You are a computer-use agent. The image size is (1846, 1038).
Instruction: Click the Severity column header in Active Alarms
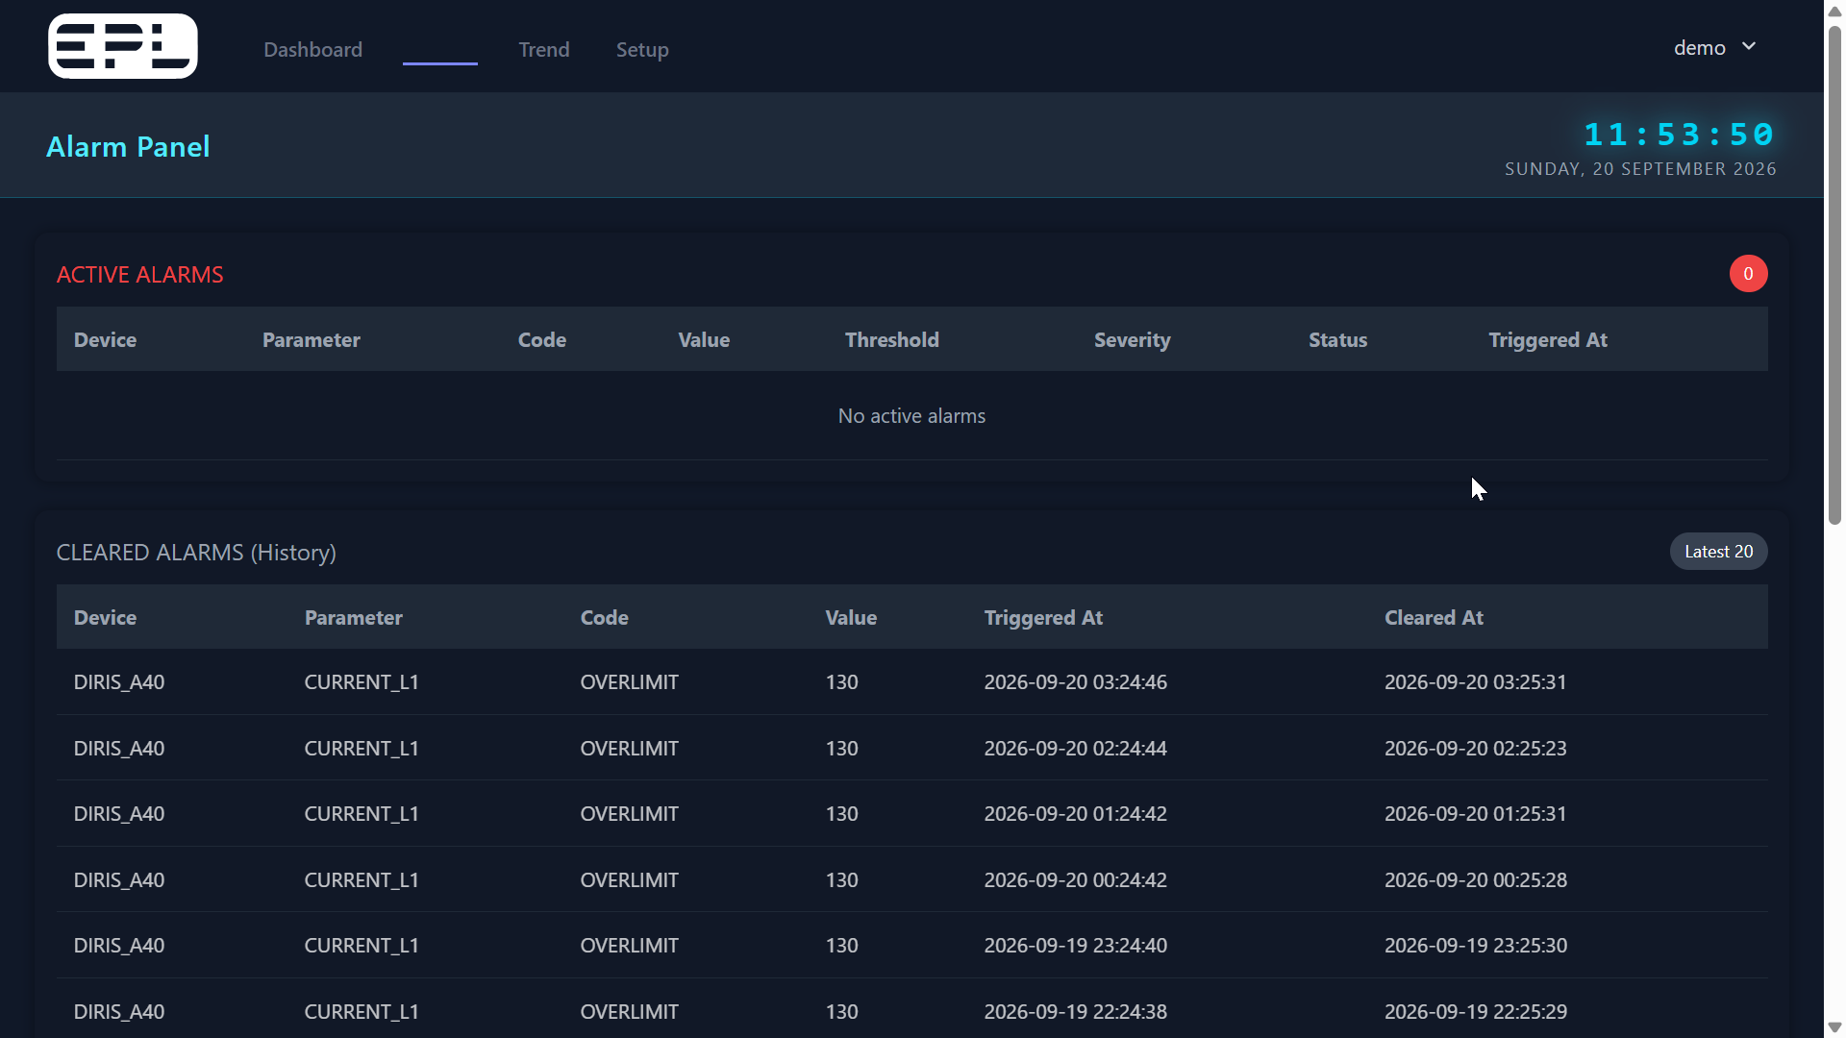(x=1132, y=340)
